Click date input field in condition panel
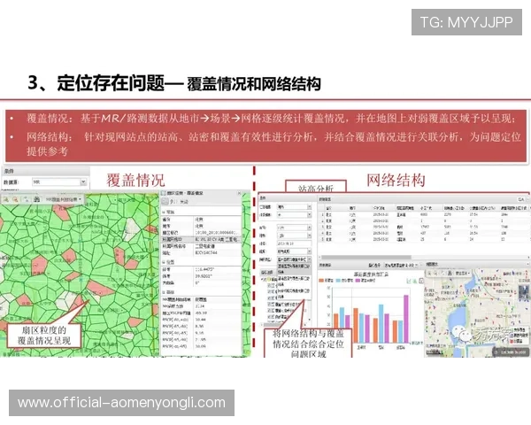The height and width of the screenshot is (425, 531). (294, 243)
